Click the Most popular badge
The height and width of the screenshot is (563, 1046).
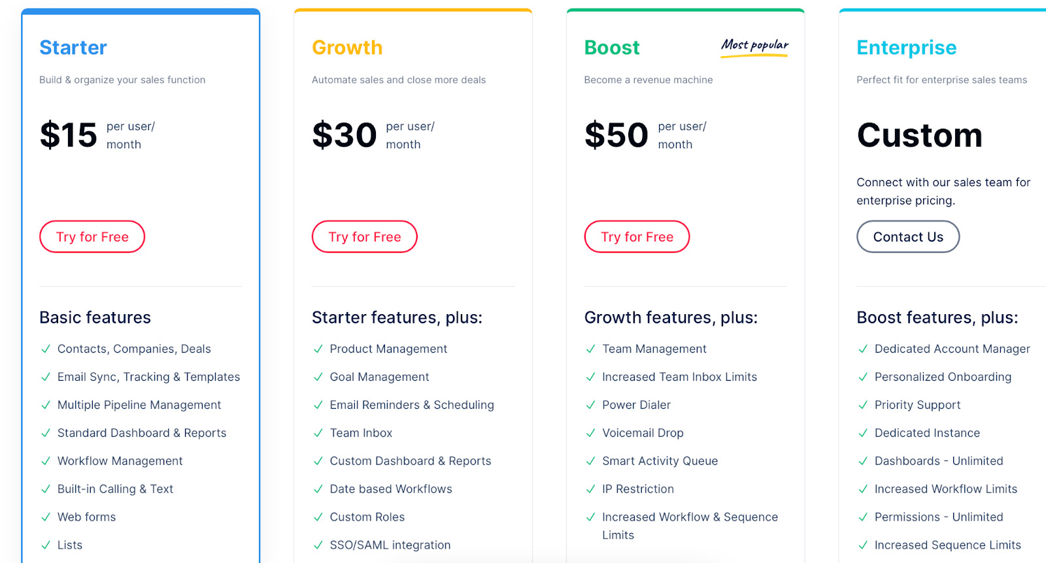754,46
